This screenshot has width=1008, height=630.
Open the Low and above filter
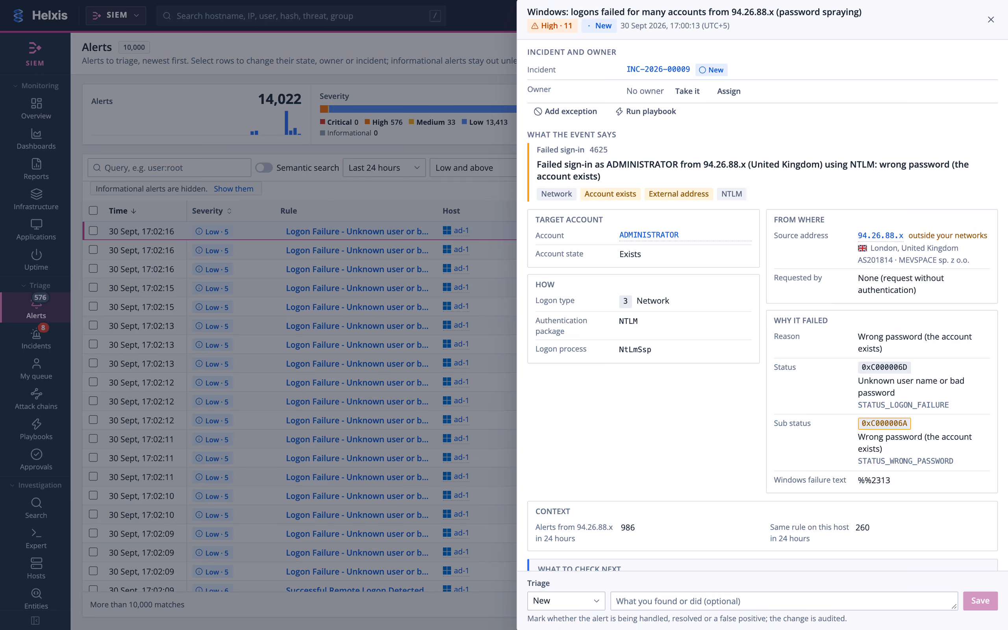[x=473, y=167]
